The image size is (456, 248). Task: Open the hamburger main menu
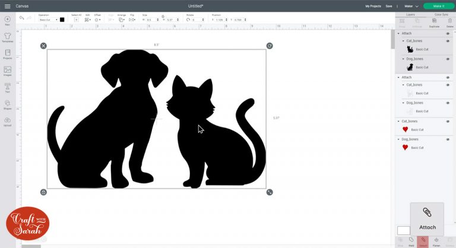tap(7, 6)
